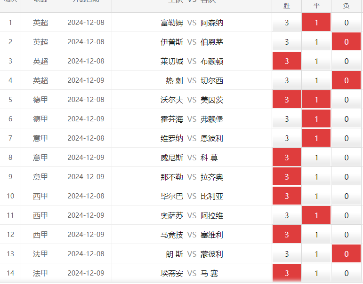Select draw 1 for 伊普斯 VS 伯恩茅

(x=316, y=42)
